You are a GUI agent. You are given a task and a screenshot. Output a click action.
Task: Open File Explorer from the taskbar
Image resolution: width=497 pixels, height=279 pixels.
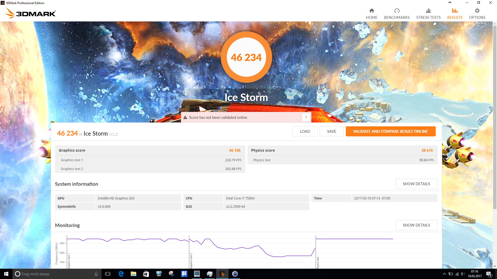[133, 274]
